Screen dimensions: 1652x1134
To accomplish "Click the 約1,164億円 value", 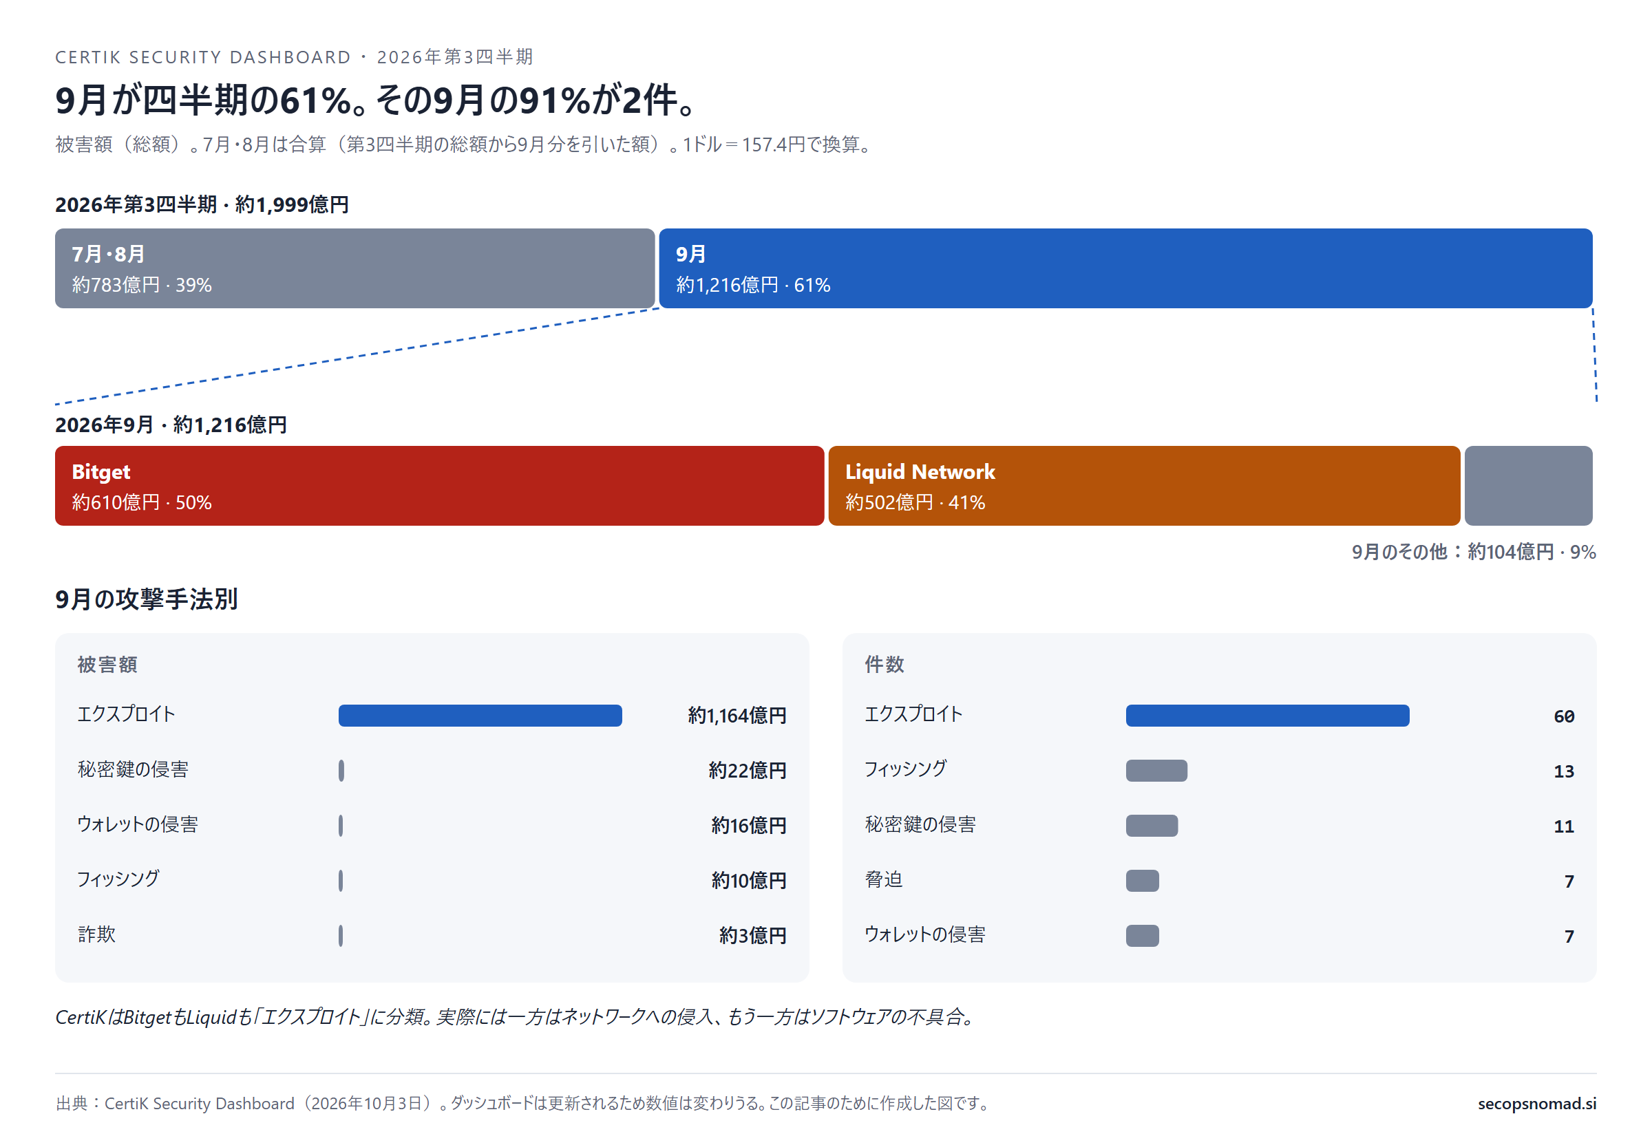I will coord(737,715).
